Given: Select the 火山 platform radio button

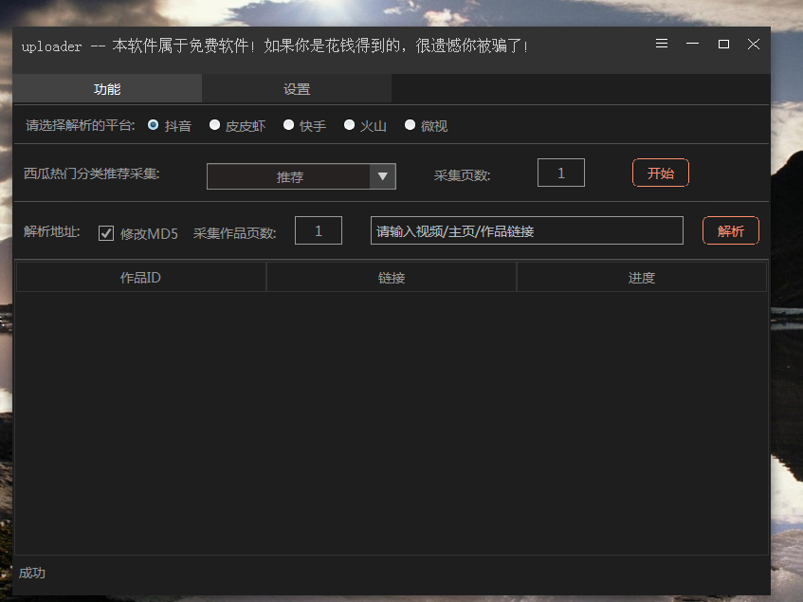Looking at the screenshot, I should click(349, 125).
